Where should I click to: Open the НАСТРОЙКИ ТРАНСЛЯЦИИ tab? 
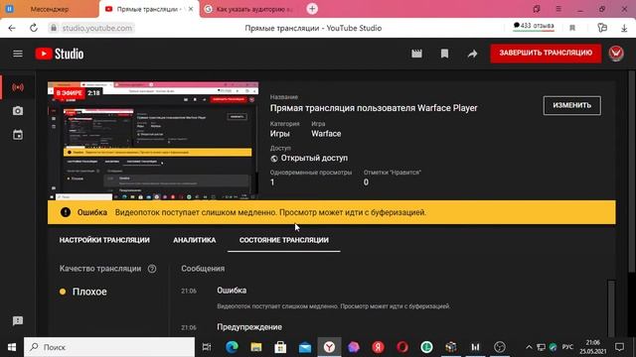coord(104,240)
